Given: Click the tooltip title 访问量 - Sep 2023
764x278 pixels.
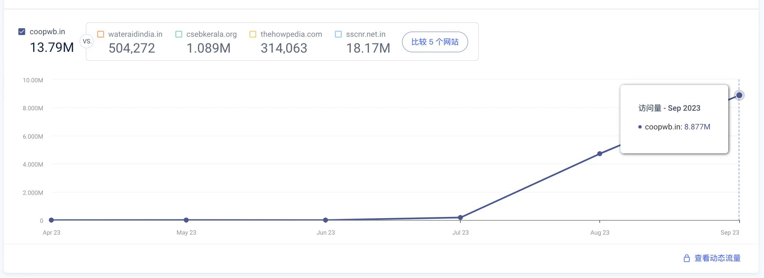Looking at the screenshot, I should (x=669, y=108).
